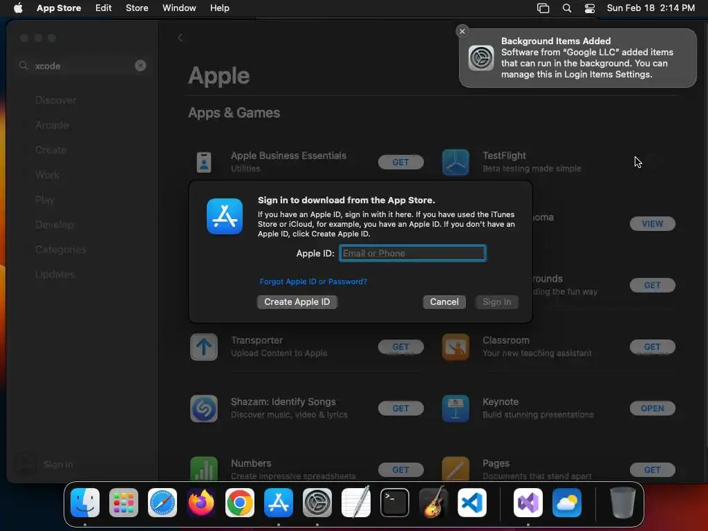Click Forgot Apple ID or Password link
This screenshot has height=531, width=708.
pos(313,281)
